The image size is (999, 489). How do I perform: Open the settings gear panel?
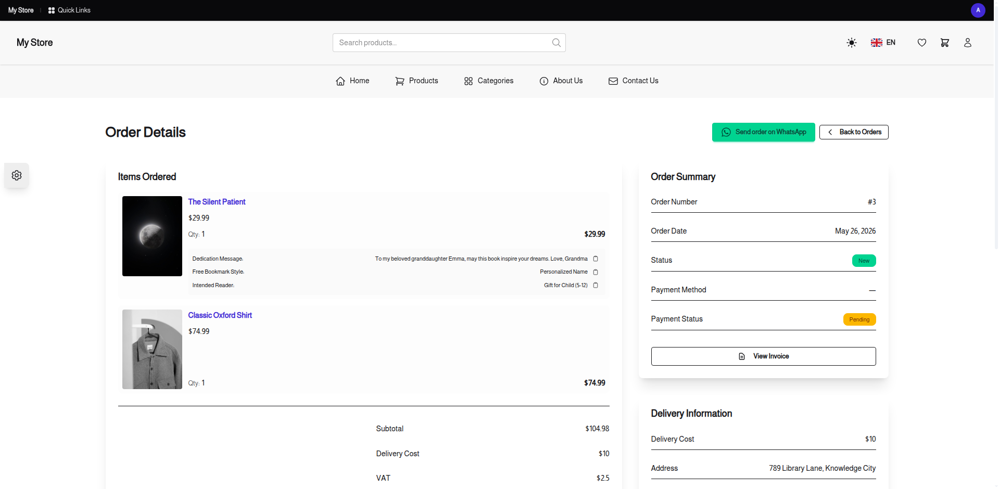(x=17, y=175)
